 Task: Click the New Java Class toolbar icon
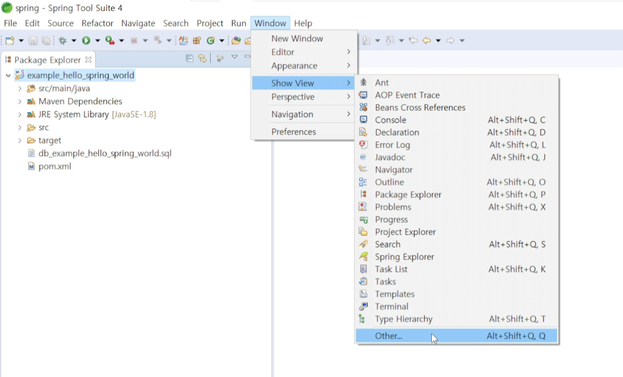point(211,41)
